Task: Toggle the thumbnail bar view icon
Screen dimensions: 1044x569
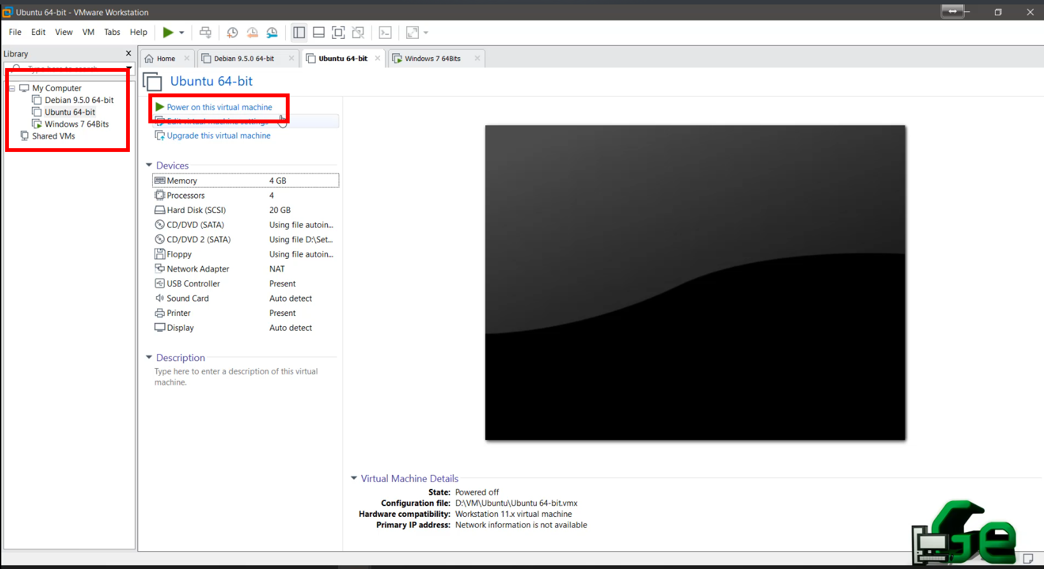Action: [x=319, y=32]
